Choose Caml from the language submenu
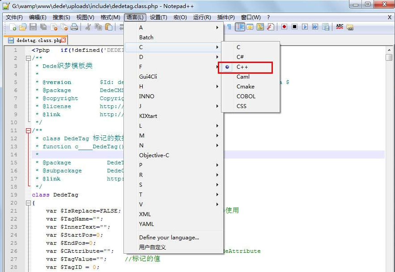The width and height of the screenshot is (395, 272). click(x=242, y=77)
